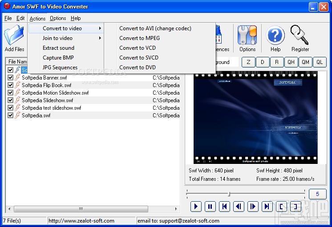Select the Softpedia Motion Slideshow.swf row
Image resolution: width=332 pixels, height=227 pixels.
93,92
